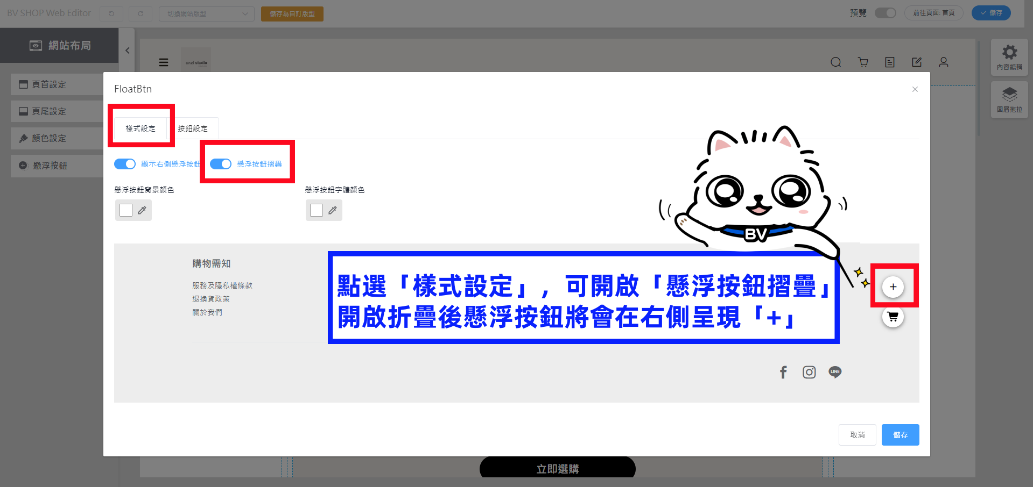Click the redo icon in top toolbar

pos(140,13)
